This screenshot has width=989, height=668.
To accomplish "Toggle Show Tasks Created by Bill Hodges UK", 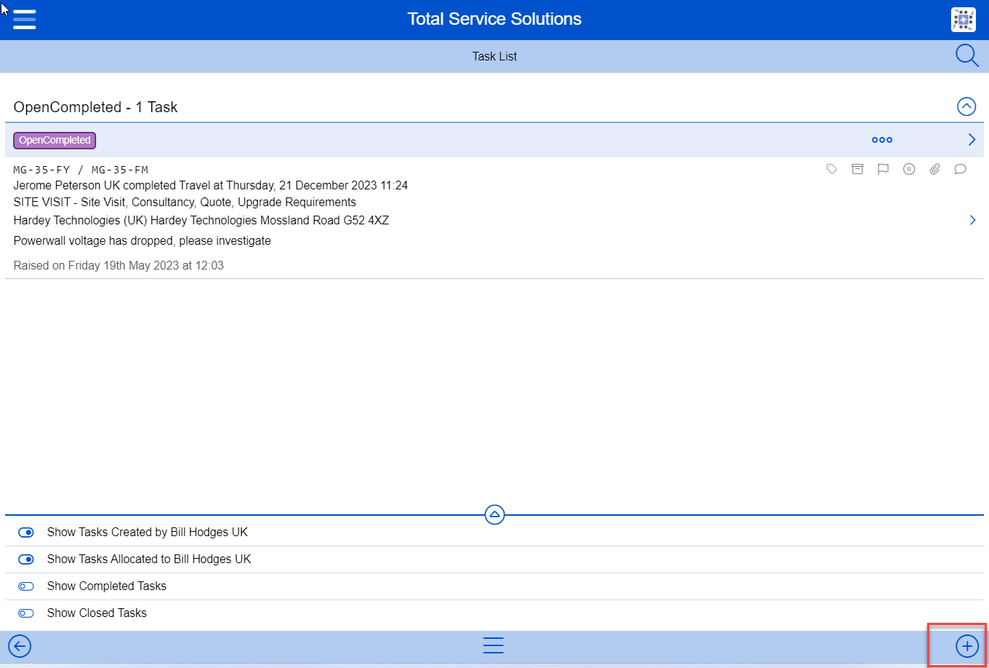I will [26, 533].
